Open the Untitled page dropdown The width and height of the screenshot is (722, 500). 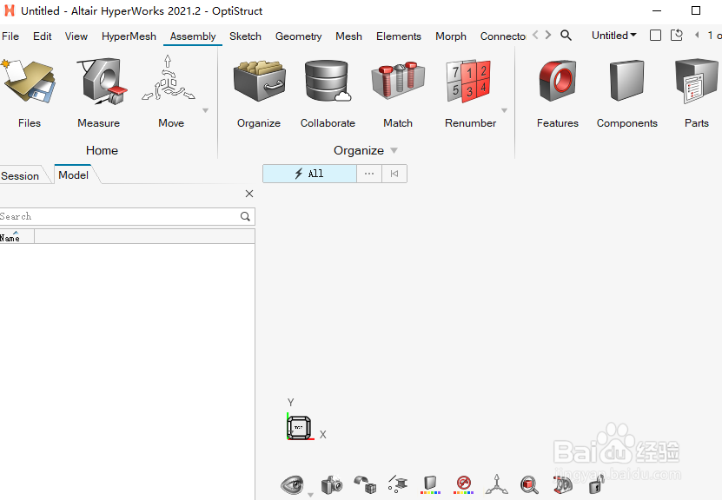pos(613,36)
